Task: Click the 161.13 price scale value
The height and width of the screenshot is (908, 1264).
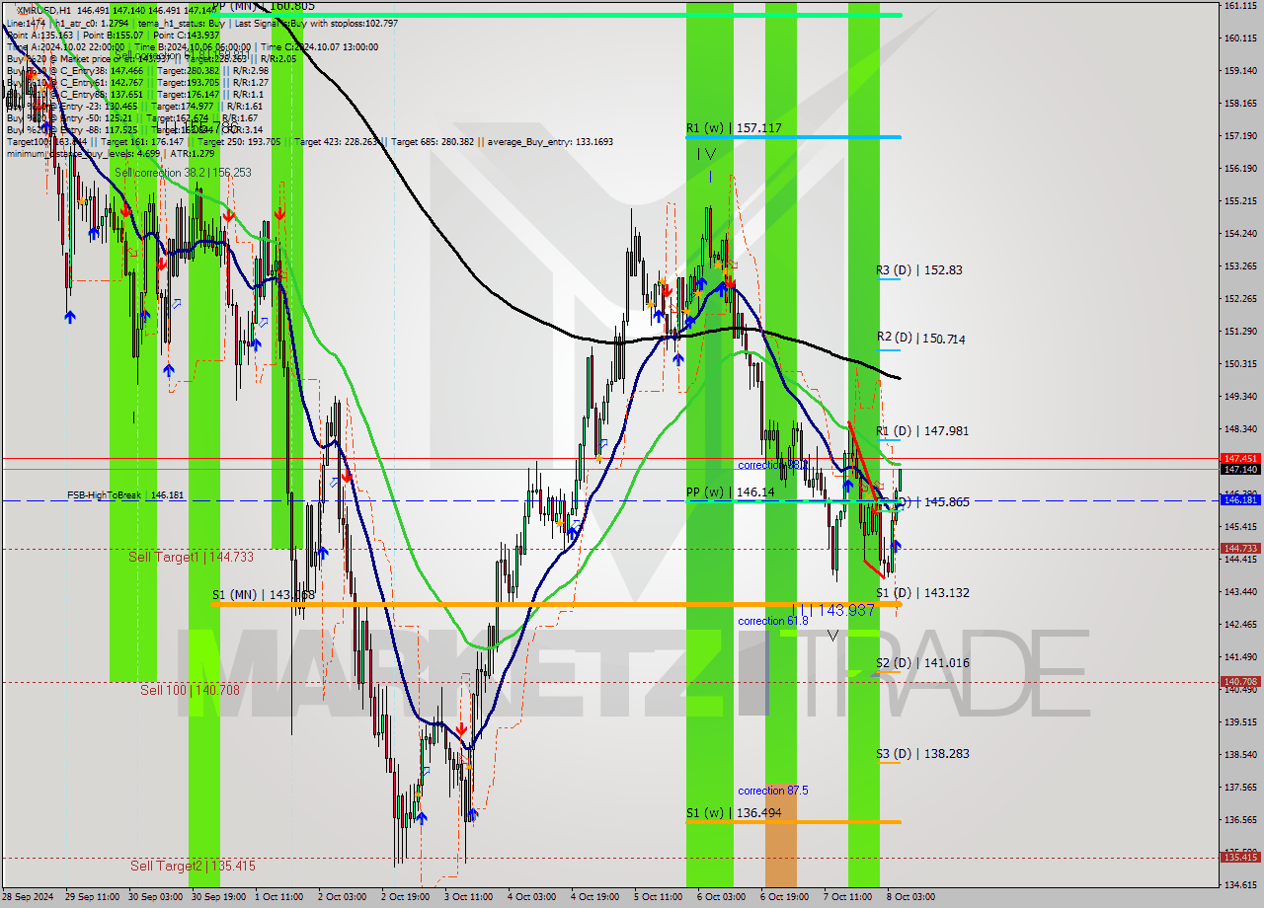Action: click(1239, 6)
